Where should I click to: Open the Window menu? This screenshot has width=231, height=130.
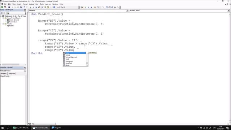[x=55, y=4]
